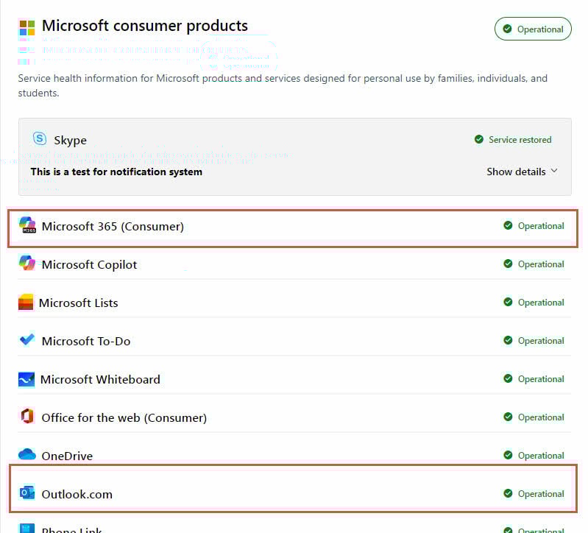Viewport: 588px width, 533px height.
Task: Click Operational text for OneDrive
Action: click(541, 456)
